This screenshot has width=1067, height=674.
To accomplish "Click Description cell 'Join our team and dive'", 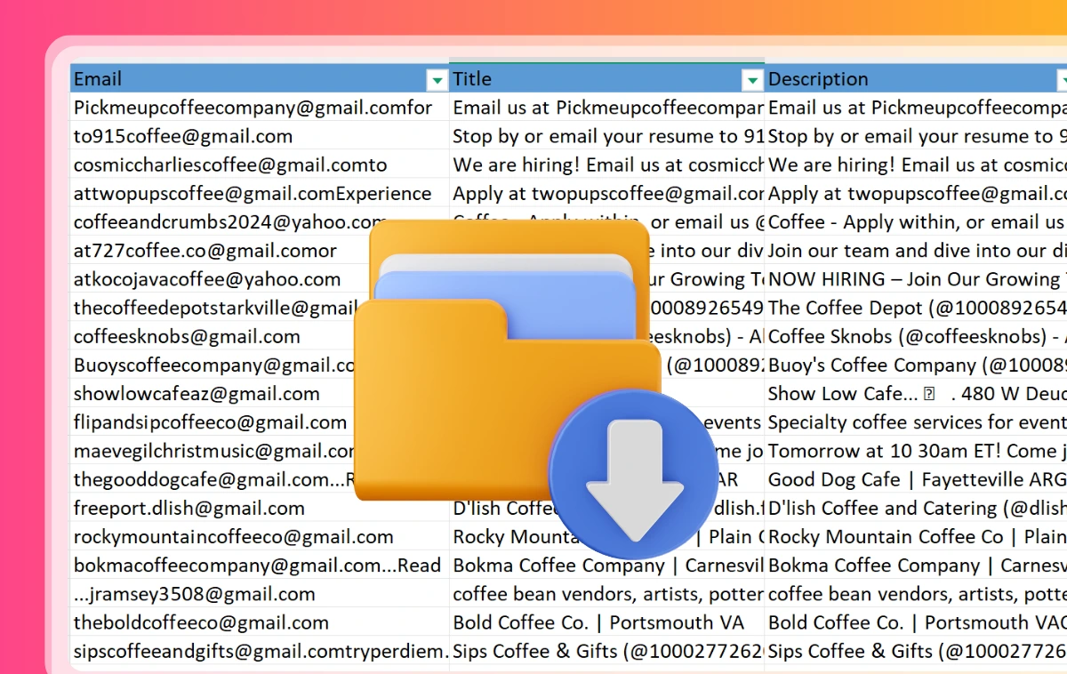I will point(916,250).
